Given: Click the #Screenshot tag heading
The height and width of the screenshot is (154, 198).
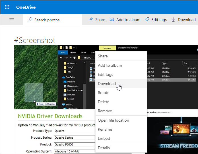Looking at the screenshot, I should tap(35, 40).
